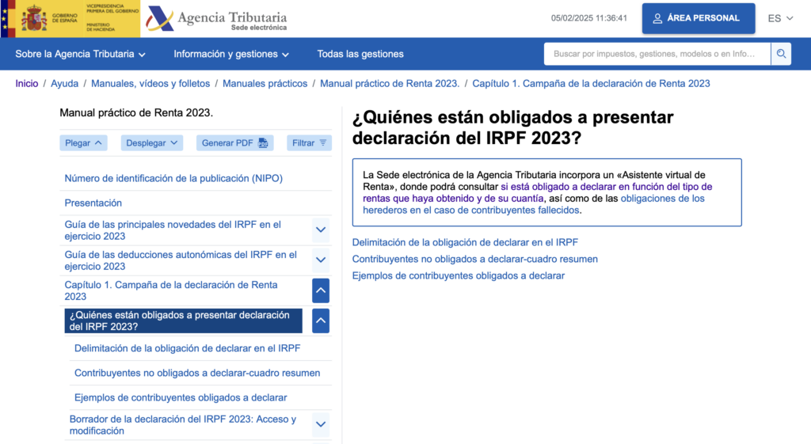This screenshot has width=811, height=444.
Task: Expand Borrador de la declaración section
Action: [321, 424]
